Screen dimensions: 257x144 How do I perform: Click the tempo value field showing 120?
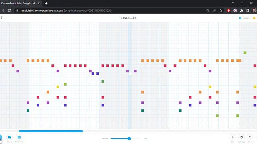(x=145, y=138)
